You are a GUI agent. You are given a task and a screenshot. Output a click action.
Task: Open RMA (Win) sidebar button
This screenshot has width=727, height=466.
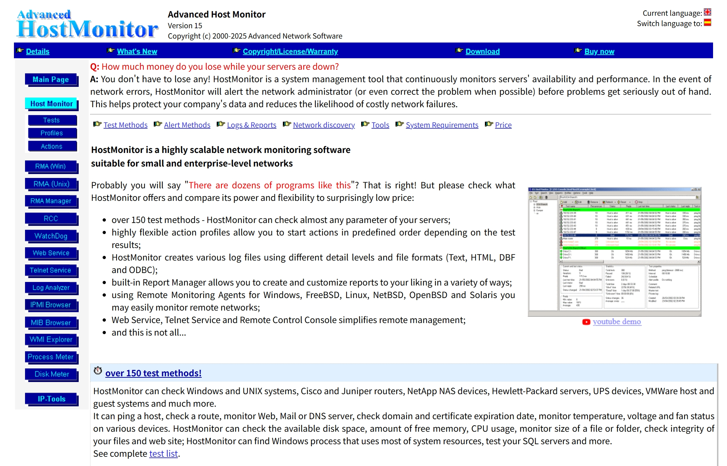coord(51,167)
